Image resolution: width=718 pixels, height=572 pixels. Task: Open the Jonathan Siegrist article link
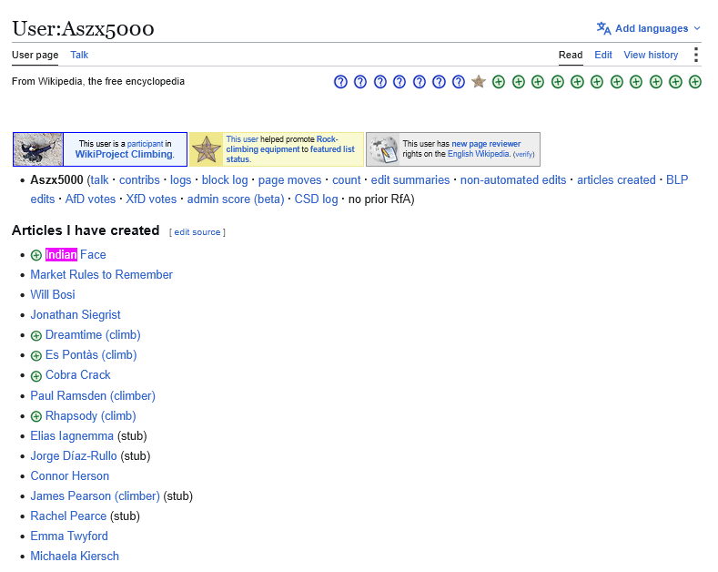(x=76, y=315)
